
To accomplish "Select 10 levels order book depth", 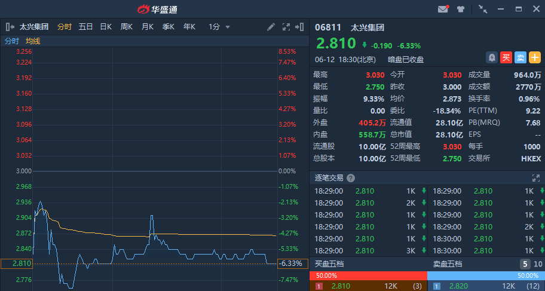I will coord(538,264).
